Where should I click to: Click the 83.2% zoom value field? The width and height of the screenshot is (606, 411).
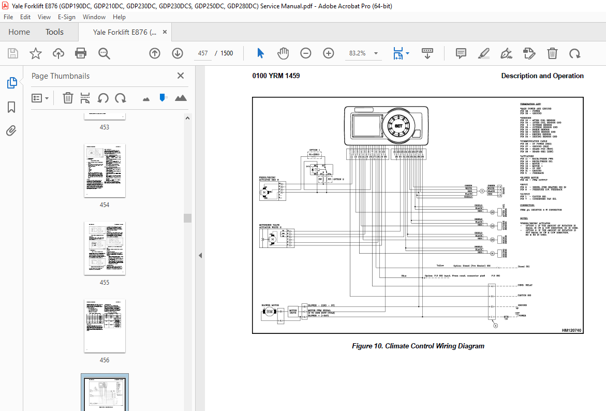(358, 53)
